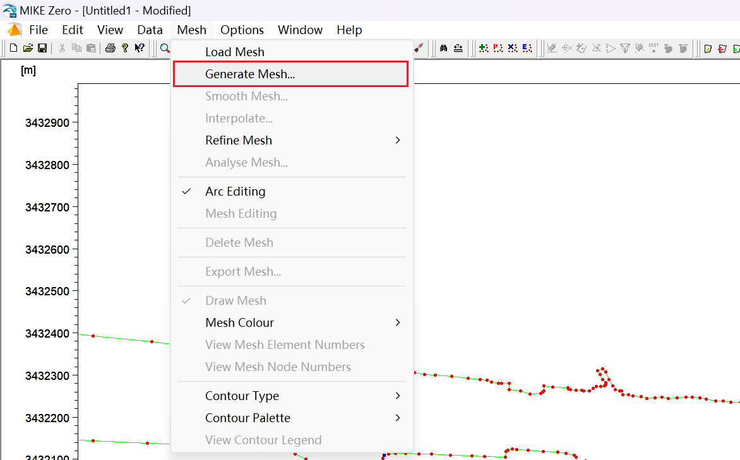Open the View menu
The height and width of the screenshot is (460, 740).
[x=110, y=30]
